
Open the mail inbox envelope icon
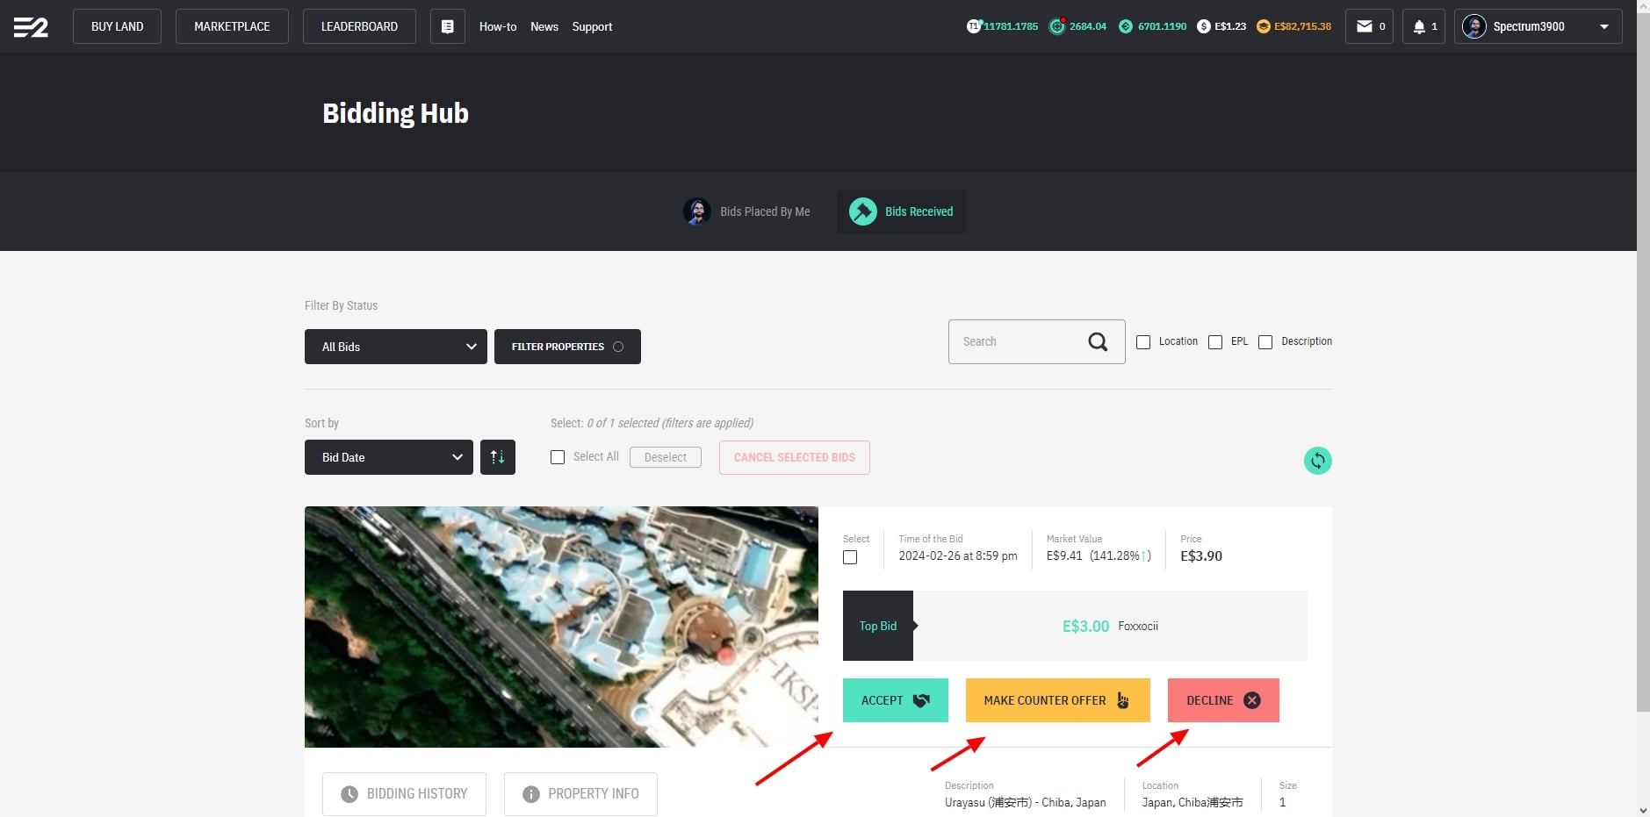click(x=1364, y=26)
